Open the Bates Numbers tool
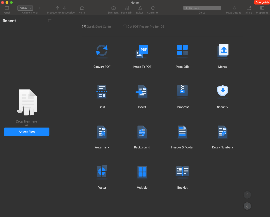Screen dimensions: 270x217 coord(222,132)
